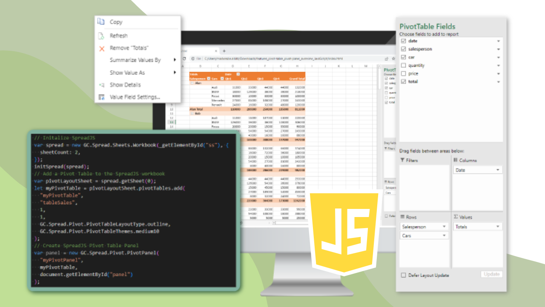This screenshot has width=545, height=307.
Task: Enable Defer Layout Update checkbox
Action: 404,275
